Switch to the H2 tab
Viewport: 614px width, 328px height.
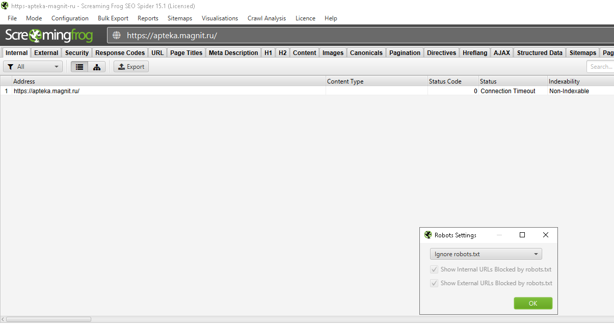click(x=282, y=53)
